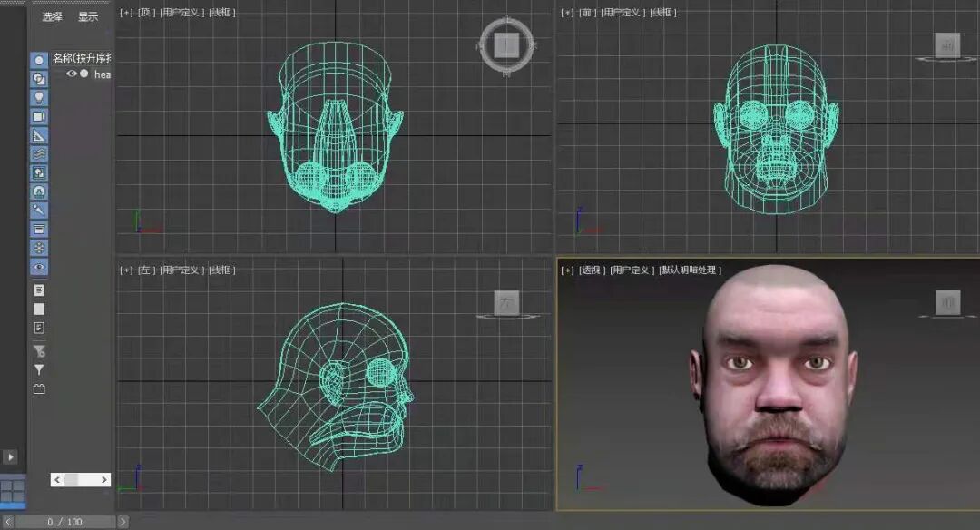
Task: Toggle the Display XRefs filter icon
Action: [x=39, y=191]
